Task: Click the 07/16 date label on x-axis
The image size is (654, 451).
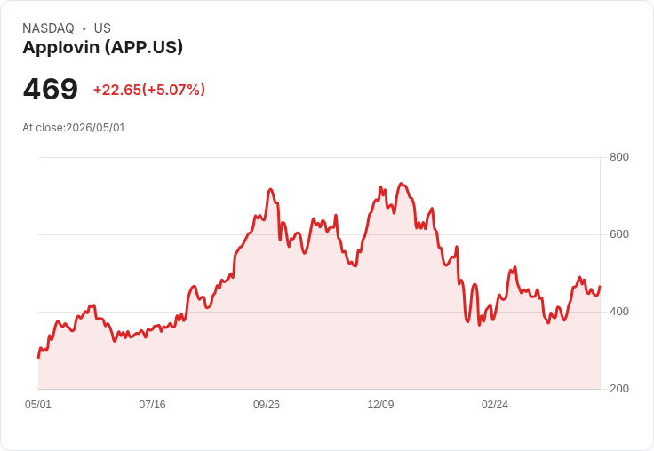Action: [x=152, y=405]
